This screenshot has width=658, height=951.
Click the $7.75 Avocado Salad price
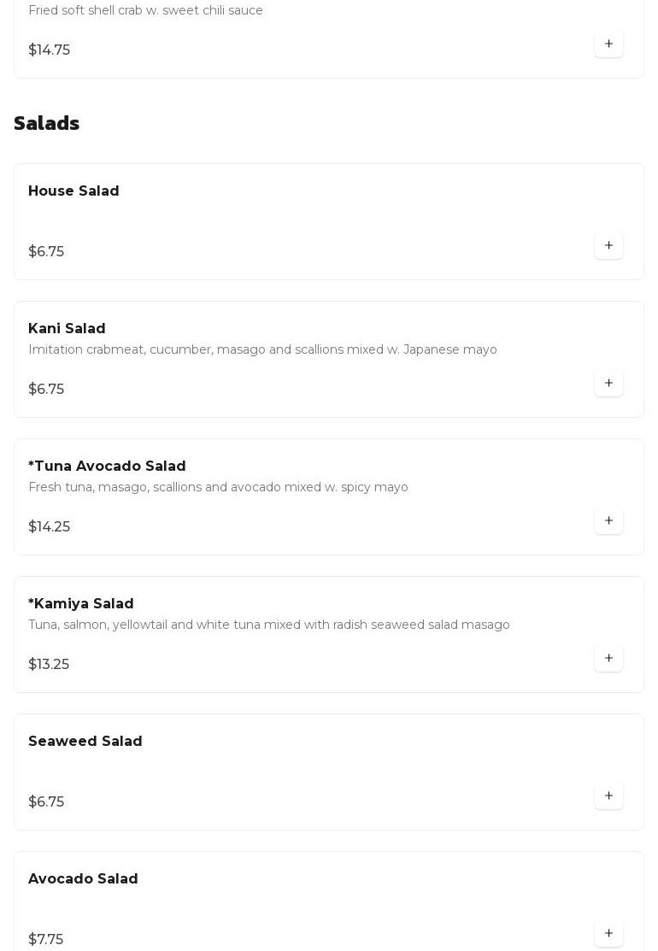[x=46, y=940]
